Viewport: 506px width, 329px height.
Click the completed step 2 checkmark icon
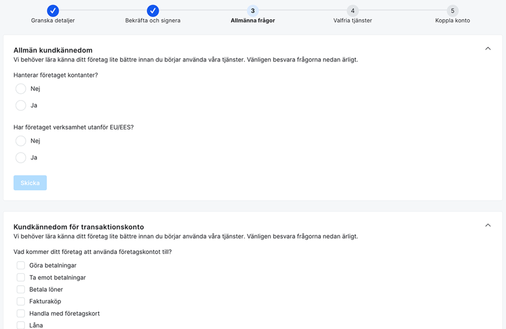(x=153, y=11)
